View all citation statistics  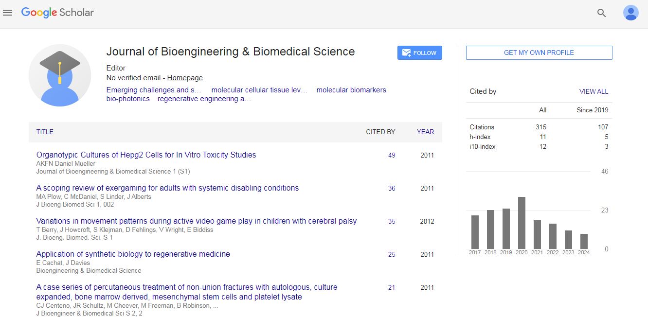(x=594, y=91)
